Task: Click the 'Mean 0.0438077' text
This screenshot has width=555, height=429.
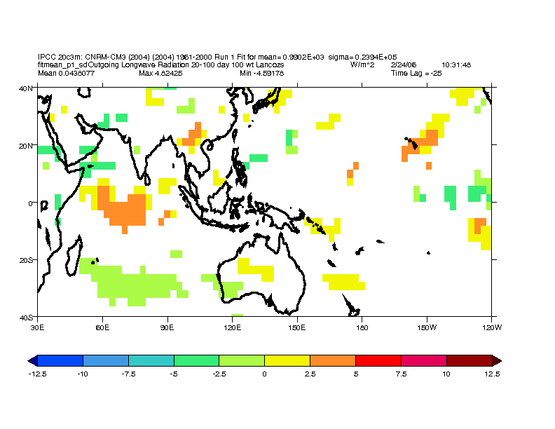Action: click(x=66, y=74)
